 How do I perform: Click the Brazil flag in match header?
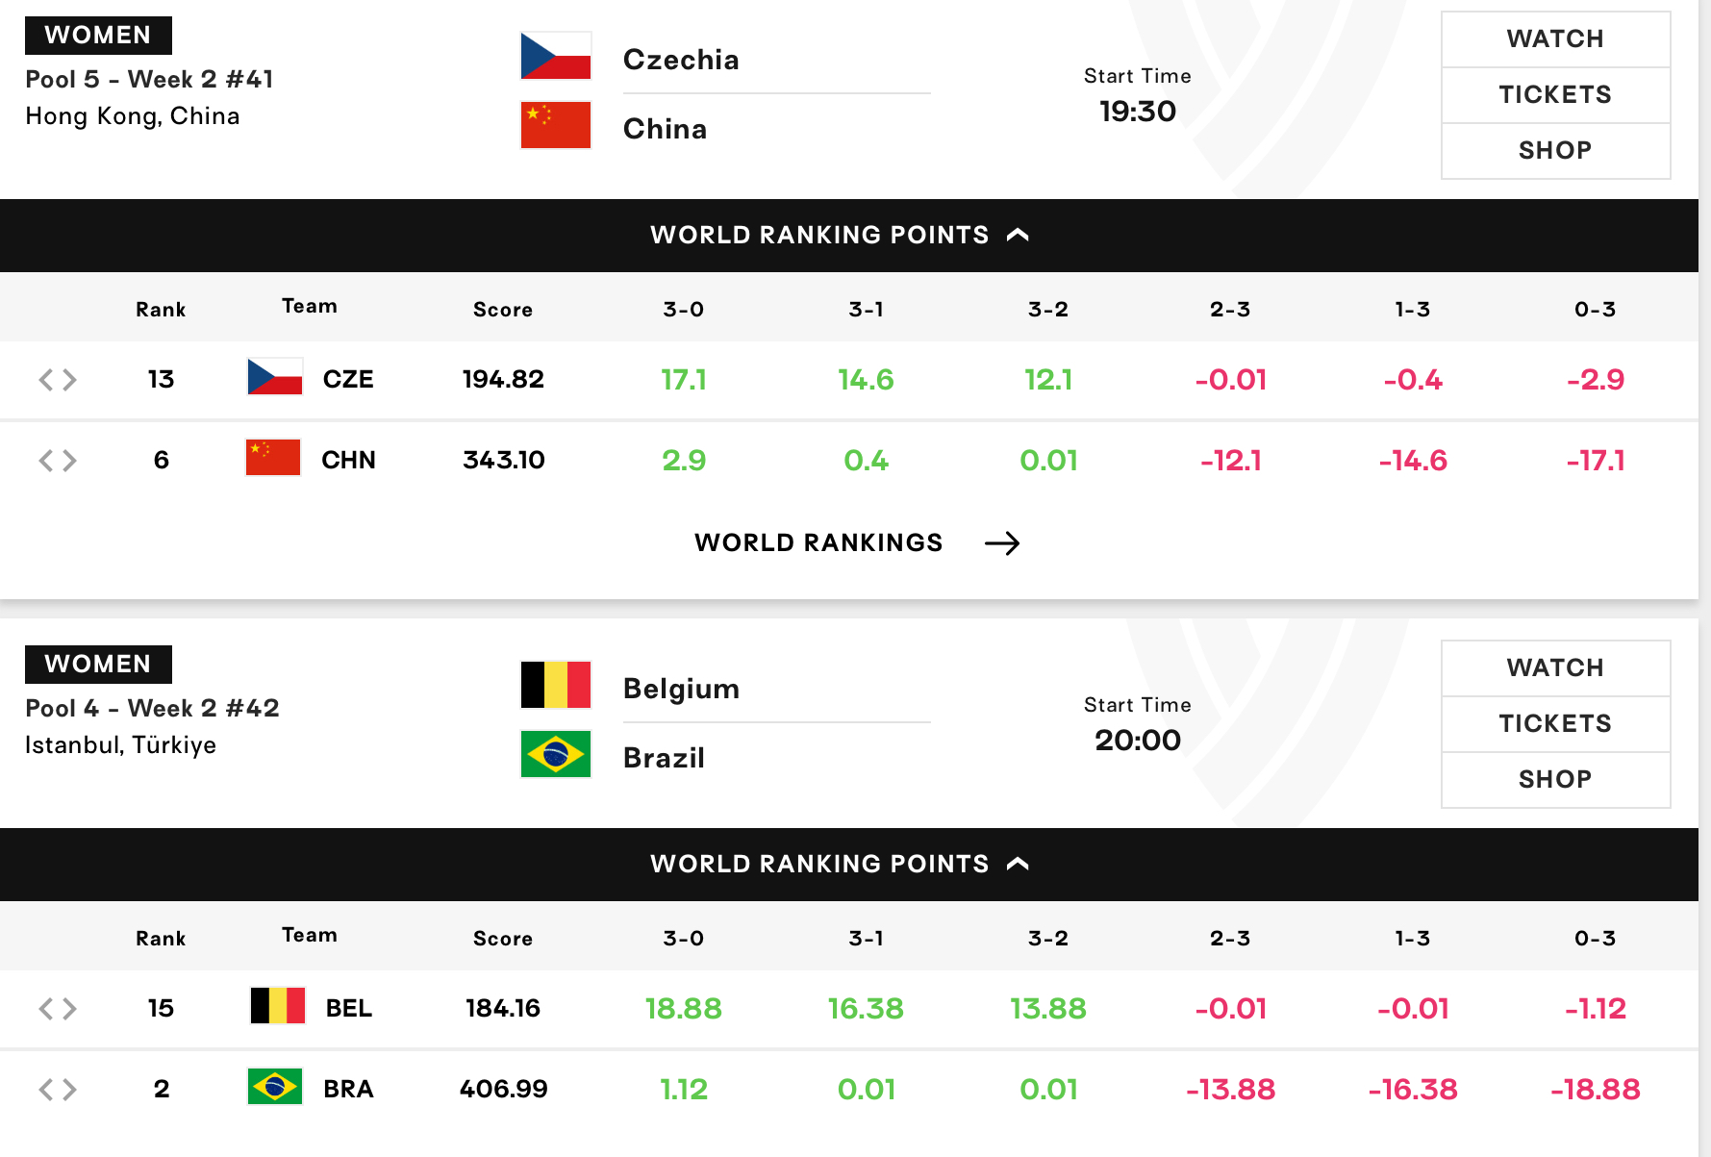pyautogui.click(x=555, y=754)
